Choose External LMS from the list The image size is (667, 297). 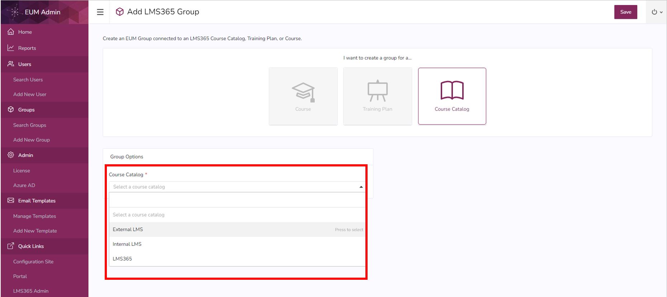click(237, 230)
